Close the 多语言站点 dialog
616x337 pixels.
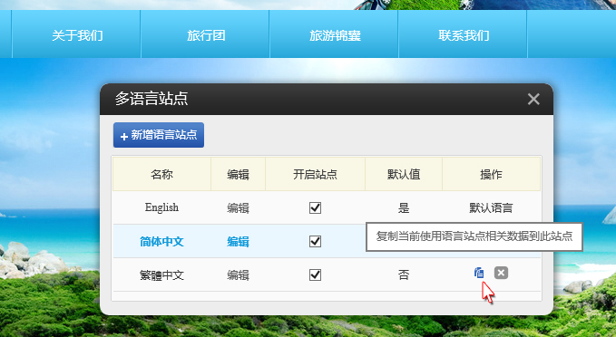[x=533, y=99]
